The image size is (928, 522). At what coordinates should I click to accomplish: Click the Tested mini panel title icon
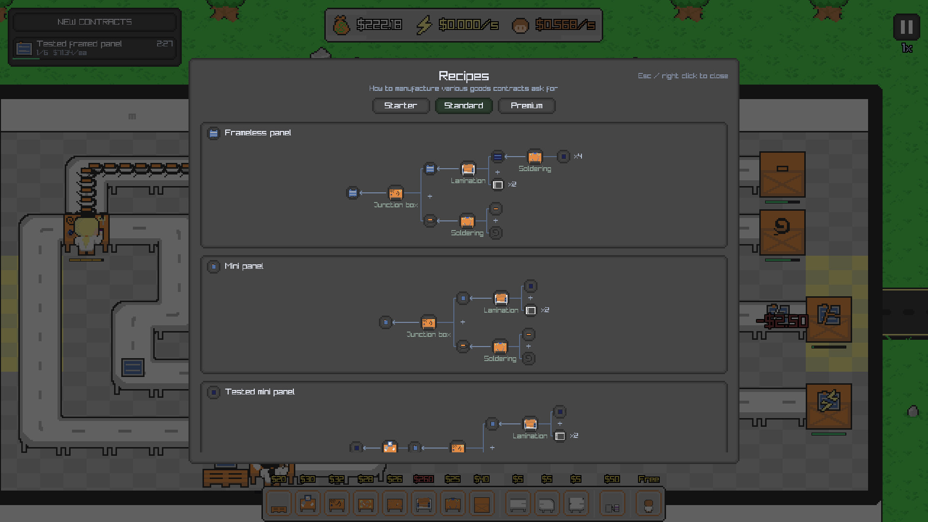coord(213,392)
